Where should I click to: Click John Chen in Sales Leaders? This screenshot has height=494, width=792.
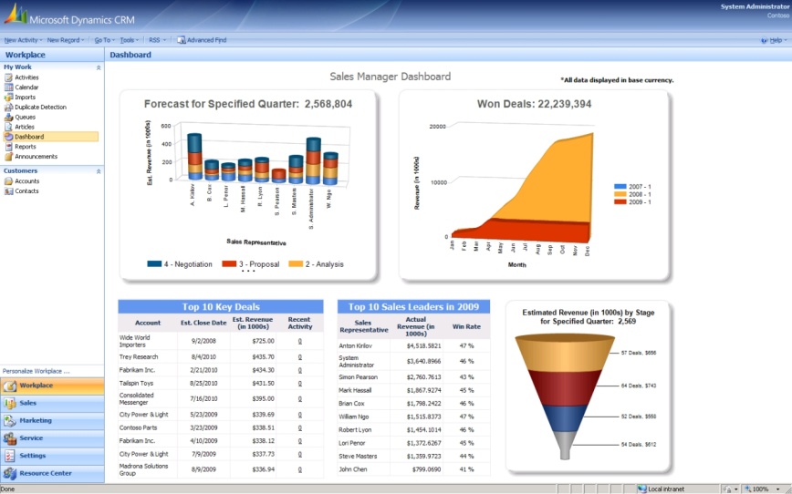click(x=353, y=469)
